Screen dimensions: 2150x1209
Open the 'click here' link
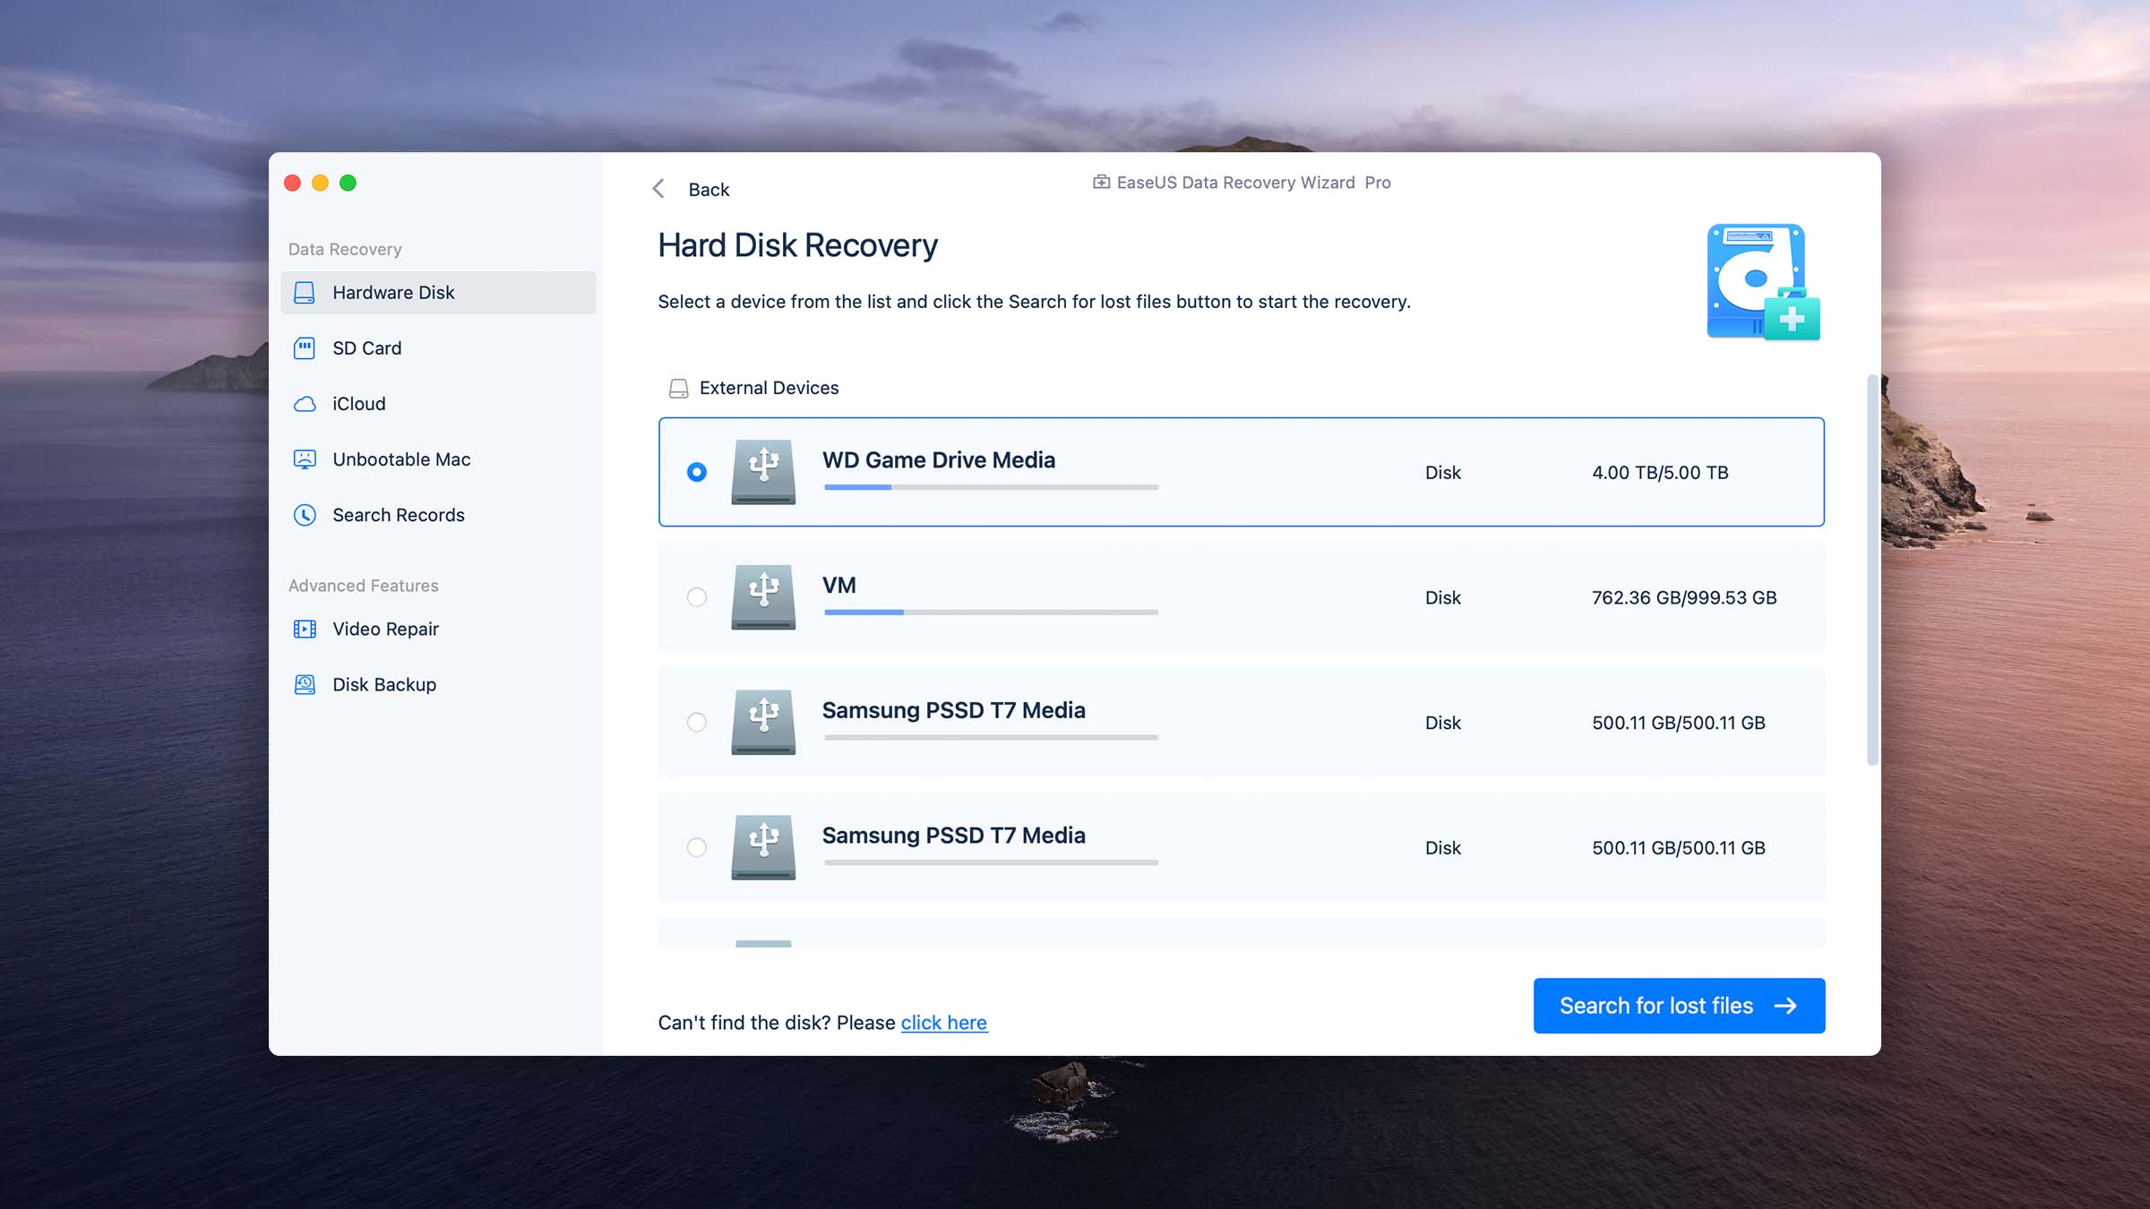coord(944,1022)
